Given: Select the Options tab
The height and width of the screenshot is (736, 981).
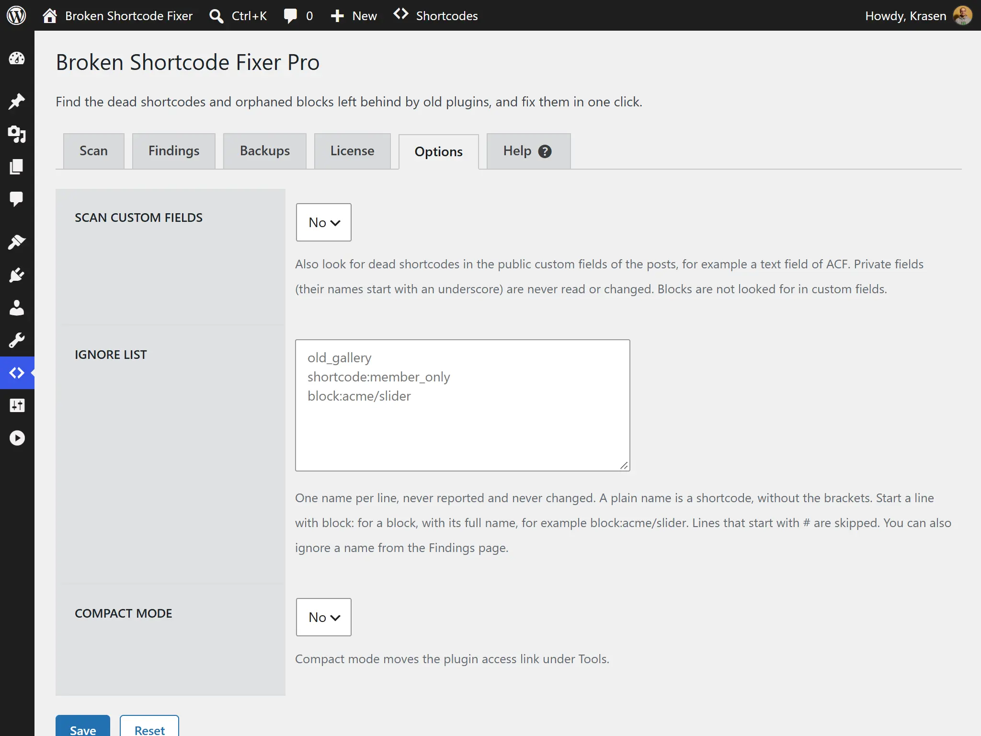Looking at the screenshot, I should click(x=439, y=152).
